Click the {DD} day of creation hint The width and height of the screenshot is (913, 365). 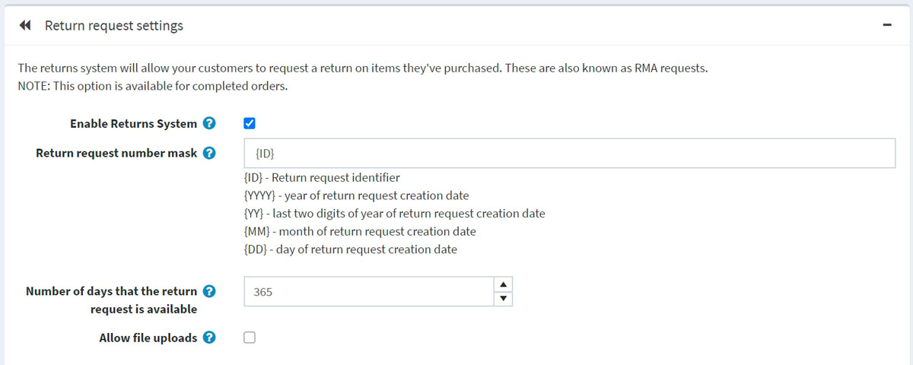[350, 249]
